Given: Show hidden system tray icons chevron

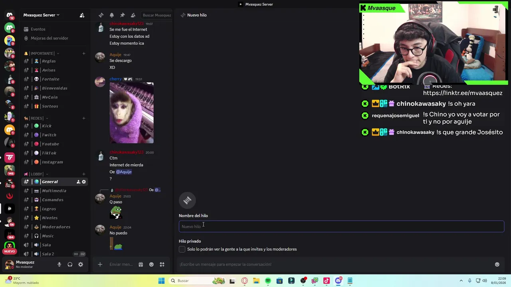Looking at the screenshot, I should pyautogui.click(x=461, y=281).
